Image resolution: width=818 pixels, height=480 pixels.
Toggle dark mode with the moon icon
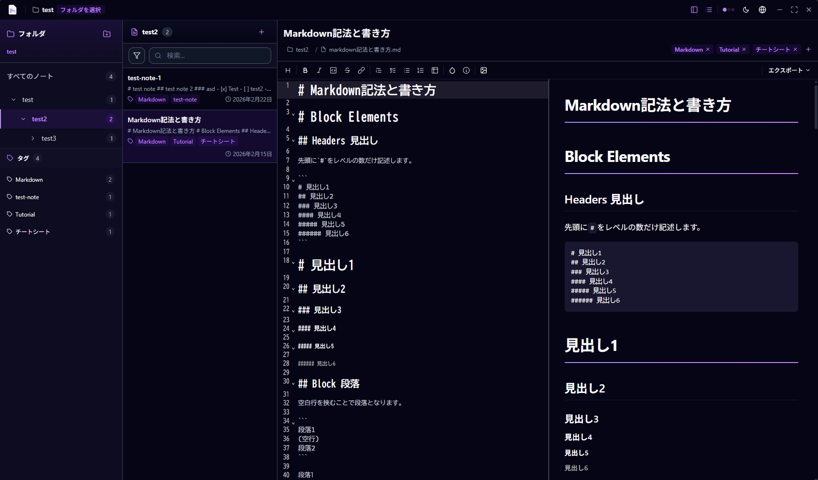(x=746, y=10)
